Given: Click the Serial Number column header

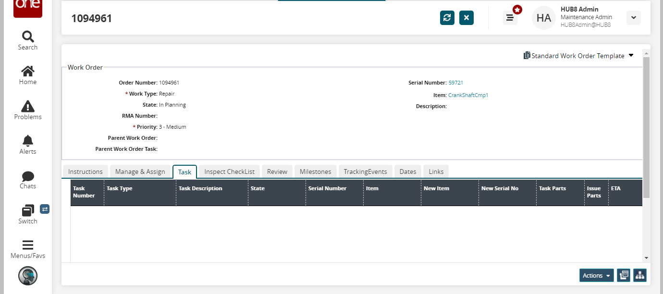Looking at the screenshot, I should coord(334,192).
